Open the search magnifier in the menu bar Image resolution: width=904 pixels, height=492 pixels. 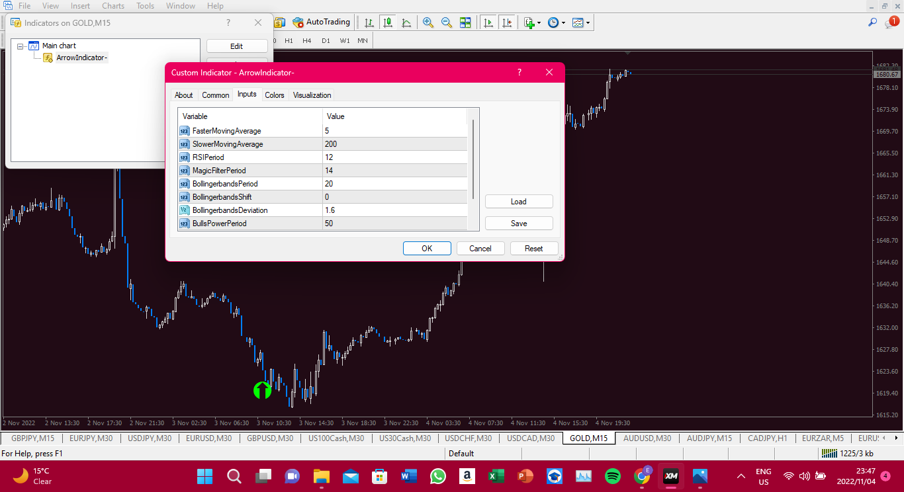tap(873, 22)
